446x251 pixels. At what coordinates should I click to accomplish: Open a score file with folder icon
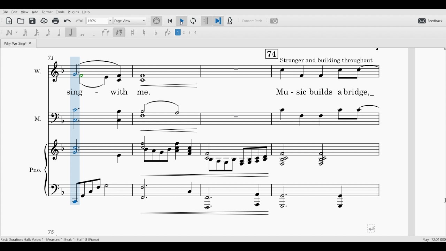21,21
